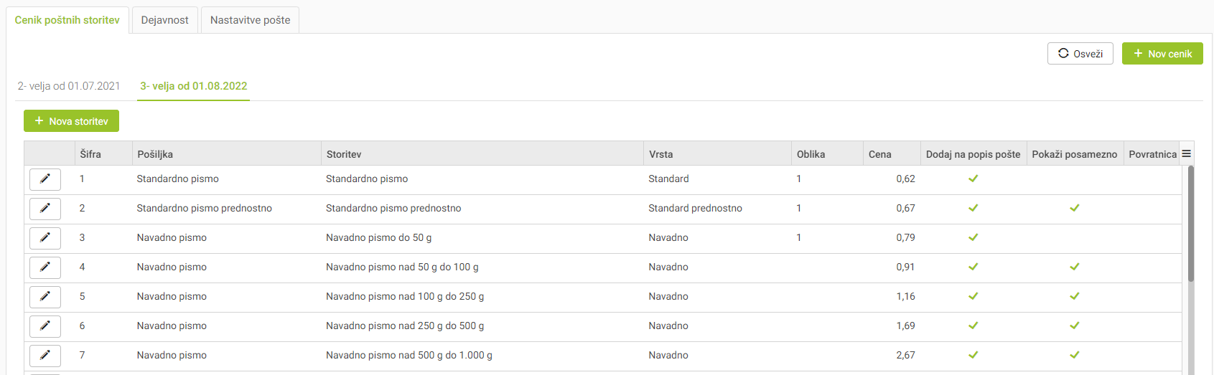Open the Nastavitve pošte tab
1214x375 pixels.
[251, 20]
